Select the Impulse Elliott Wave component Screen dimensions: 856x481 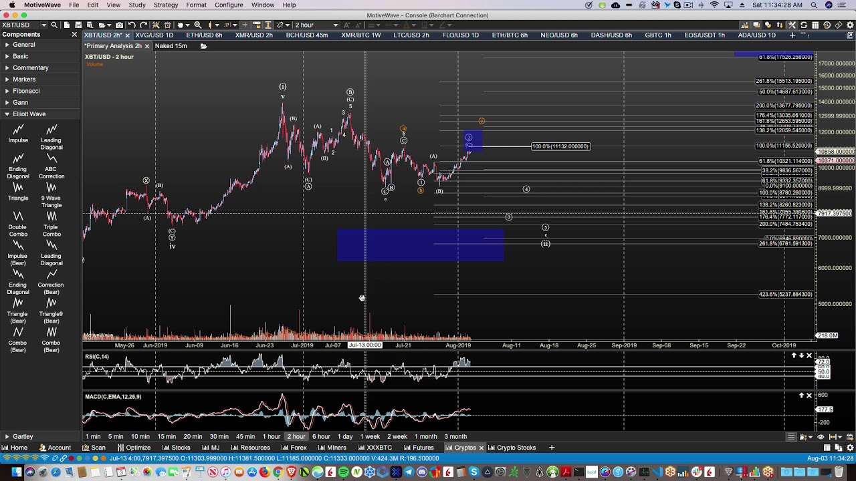18,133
